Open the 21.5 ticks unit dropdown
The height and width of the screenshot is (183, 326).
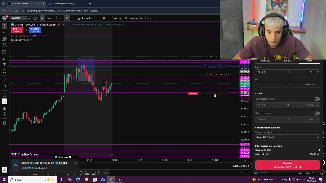point(313,119)
